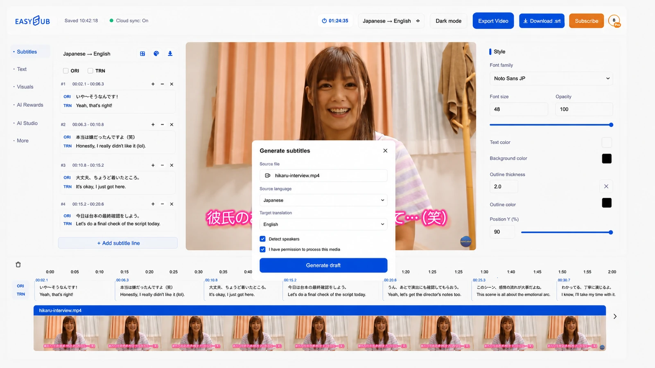Click the Export Video button
The image size is (655, 368).
[x=493, y=21]
